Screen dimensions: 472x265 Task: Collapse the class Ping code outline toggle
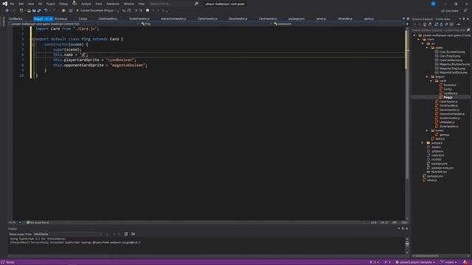coord(34,39)
